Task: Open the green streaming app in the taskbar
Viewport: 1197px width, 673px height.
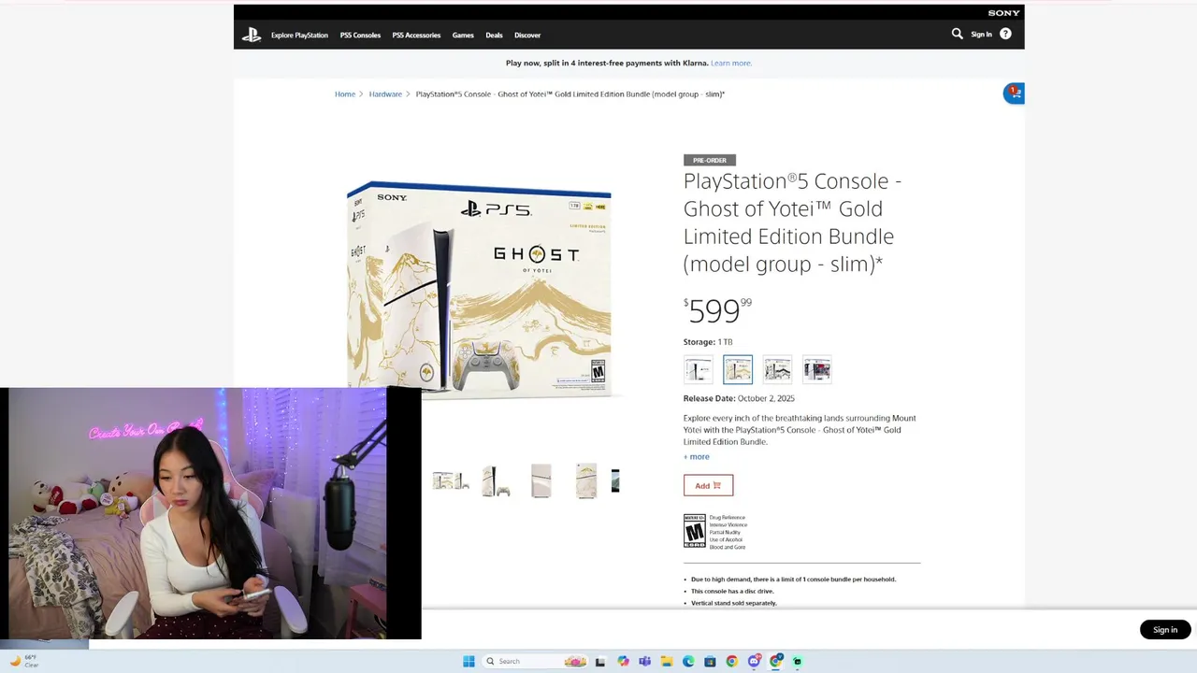Action: 798,661
